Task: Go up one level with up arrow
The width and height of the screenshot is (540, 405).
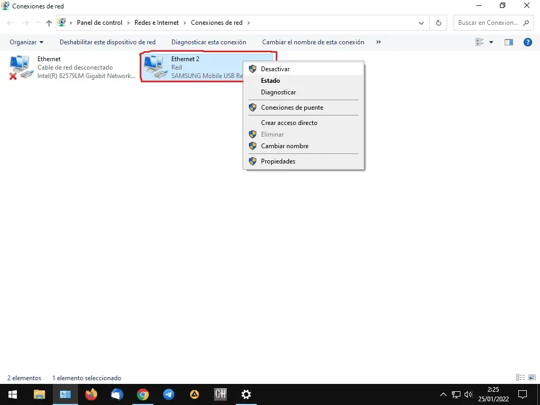Action: click(49, 23)
